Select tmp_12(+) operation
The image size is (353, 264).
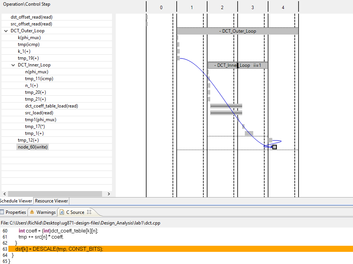[28, 140]
